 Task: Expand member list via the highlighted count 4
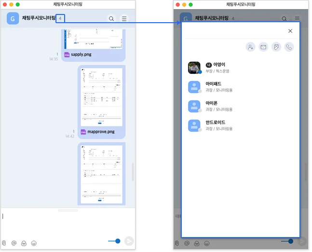(x=60, y=18)
